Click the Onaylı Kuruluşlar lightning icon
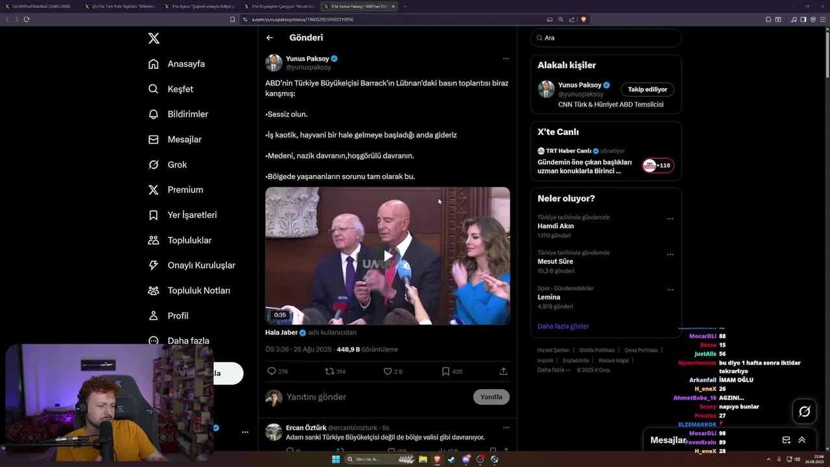Viewport: 830px width, 467px height. tap(154, 265)
